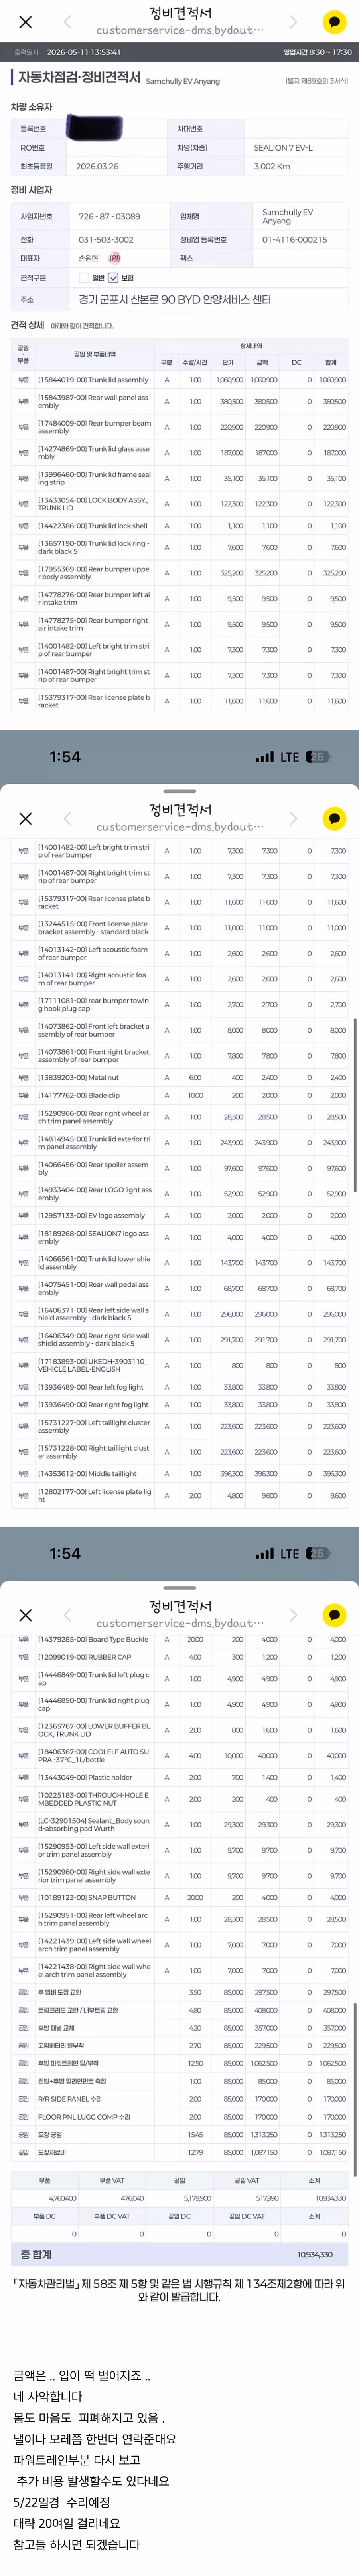The image size is (359, 2576).
Task: Select the Trunk lid assembly 1,060,900 row
Action: click(x=179, y=380)
